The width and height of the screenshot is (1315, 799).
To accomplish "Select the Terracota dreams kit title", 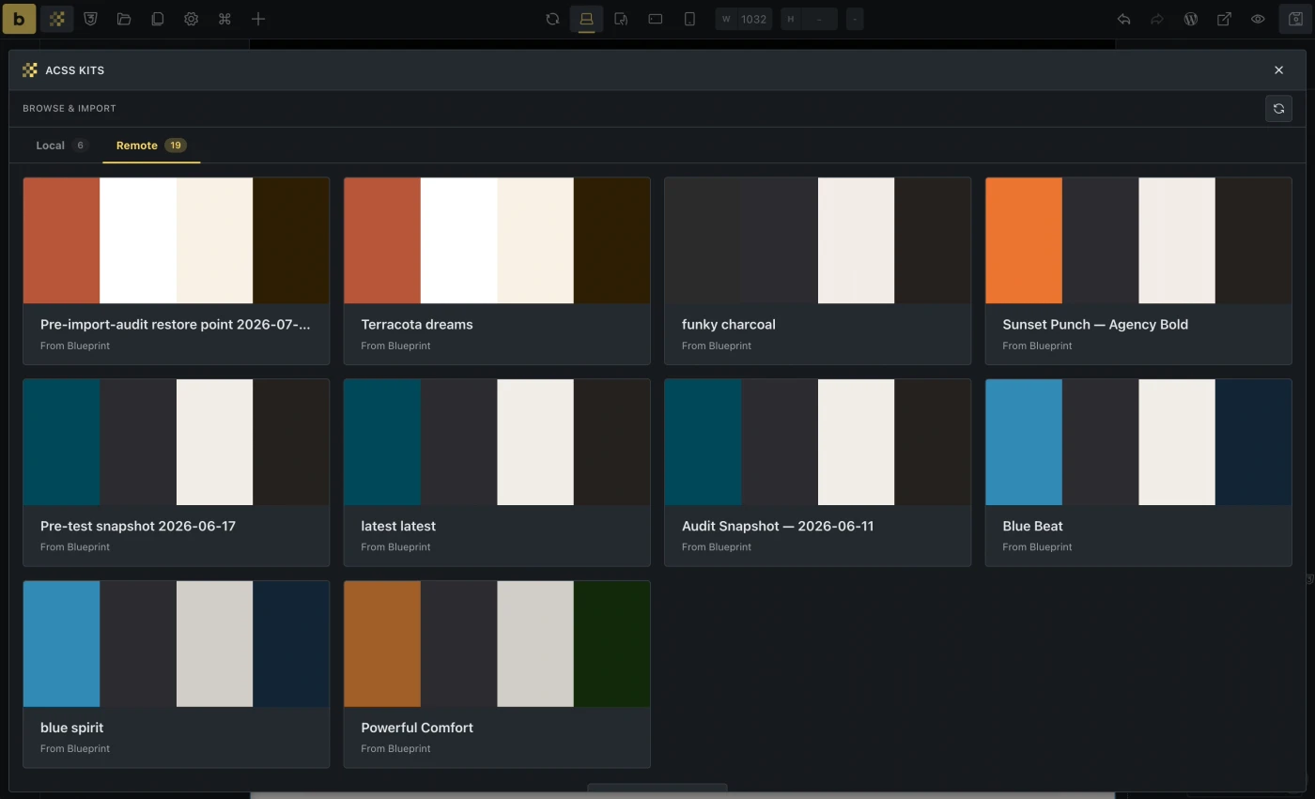I will [417, 325].
